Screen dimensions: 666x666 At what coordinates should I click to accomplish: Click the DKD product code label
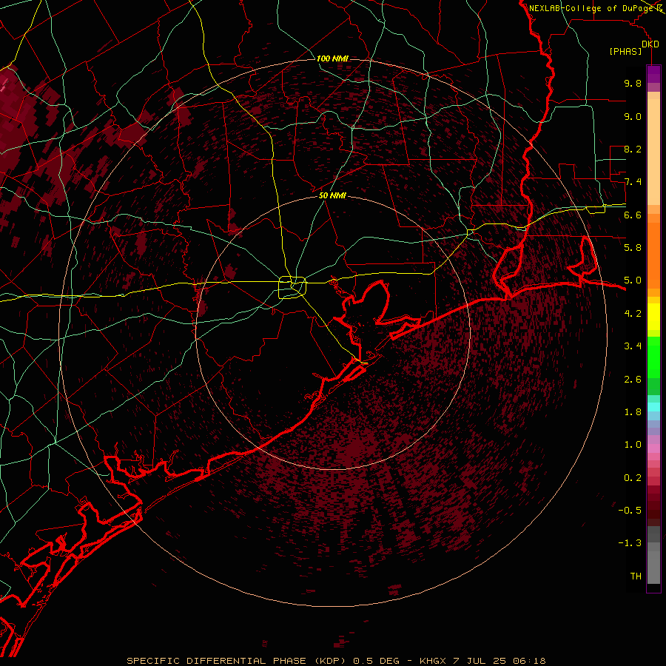[x=650, y=44]
